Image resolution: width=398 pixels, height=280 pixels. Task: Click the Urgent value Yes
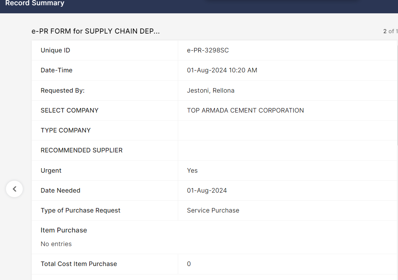(192, 171)
